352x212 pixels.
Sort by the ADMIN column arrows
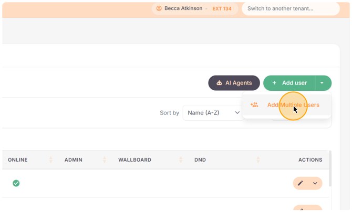(x=105, y=160)
